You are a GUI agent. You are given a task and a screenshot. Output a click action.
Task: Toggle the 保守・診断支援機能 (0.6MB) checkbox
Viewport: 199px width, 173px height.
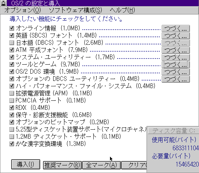(x=12, y=115)
